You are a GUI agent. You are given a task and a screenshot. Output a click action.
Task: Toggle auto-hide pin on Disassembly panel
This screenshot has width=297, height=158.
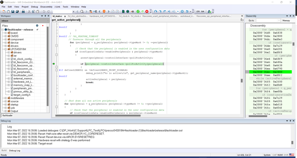290,16
